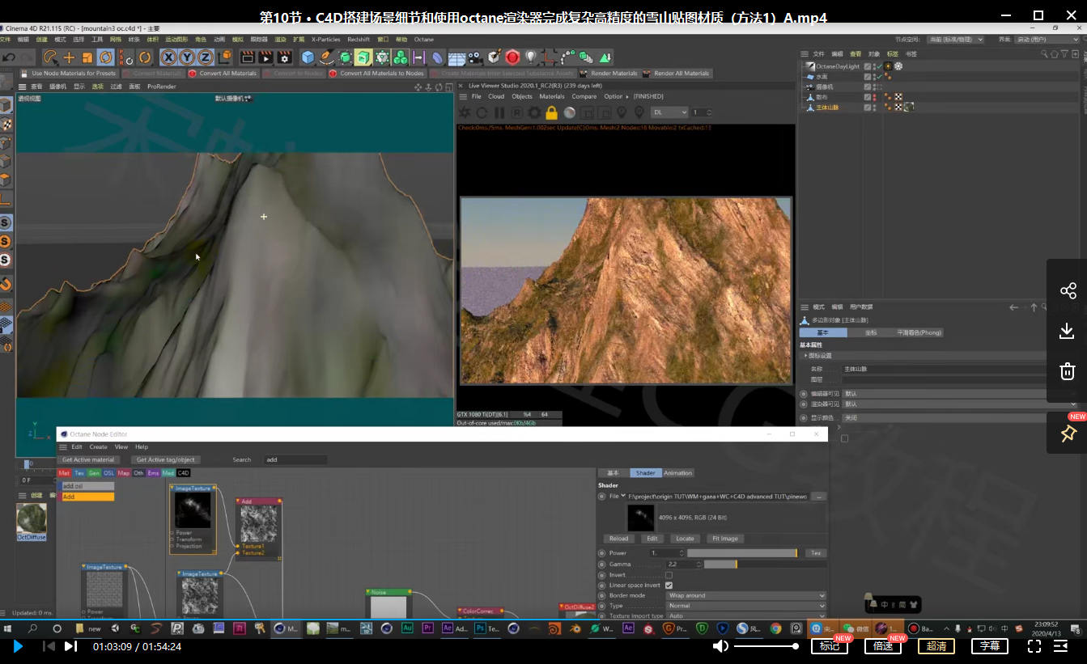
Task: Enable the Invert checkbox in Shader settings
Action: coord(668,574)
